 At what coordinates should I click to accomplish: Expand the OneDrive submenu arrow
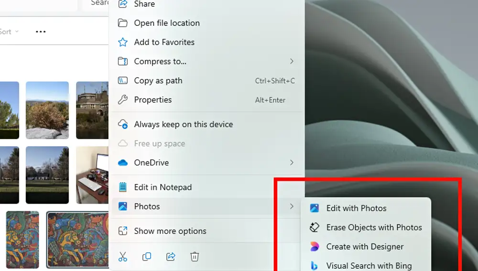[292, 163]
